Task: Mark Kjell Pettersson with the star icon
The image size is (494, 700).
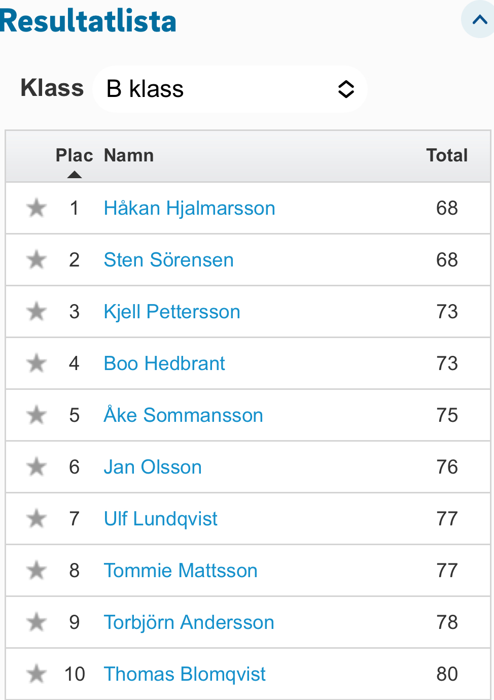Action: 37,312
